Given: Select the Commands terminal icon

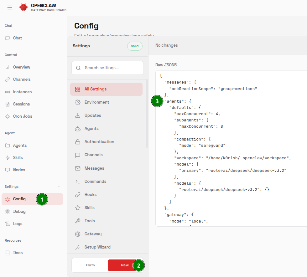Looking at the screenshot, I should 77,181.
